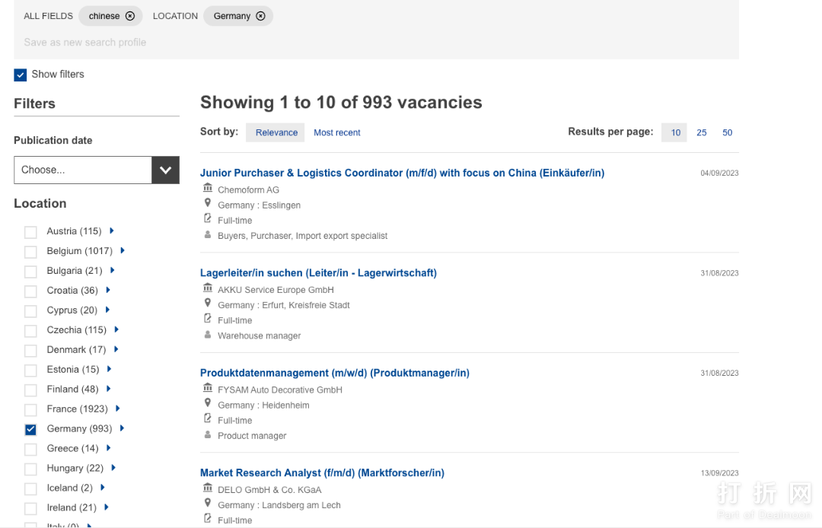Sort results by Relevance

[276, 132]
